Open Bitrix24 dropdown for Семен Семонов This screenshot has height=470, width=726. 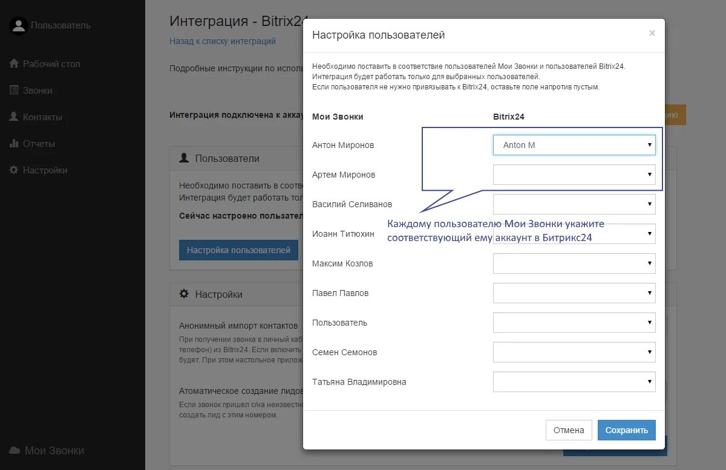click(x=574, y=352)
